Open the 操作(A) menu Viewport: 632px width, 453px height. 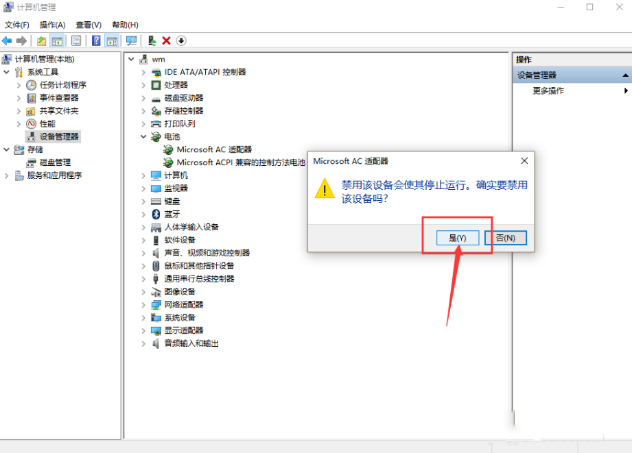[x=52, y=25]
